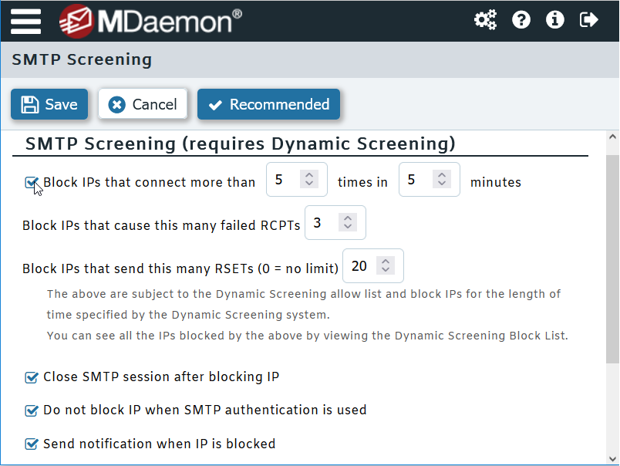Save the SMTP Screening settings
This screenshot has height=466, width=620.
click(x=49, y=105)
